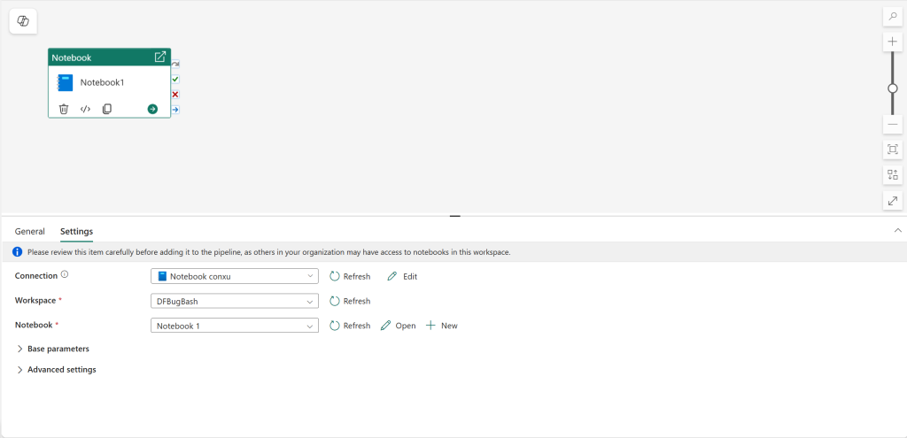Zoom in the canvas with plus
Viewport: 907px width, 438px height.
pyautogui.click(x=893, y=42)
